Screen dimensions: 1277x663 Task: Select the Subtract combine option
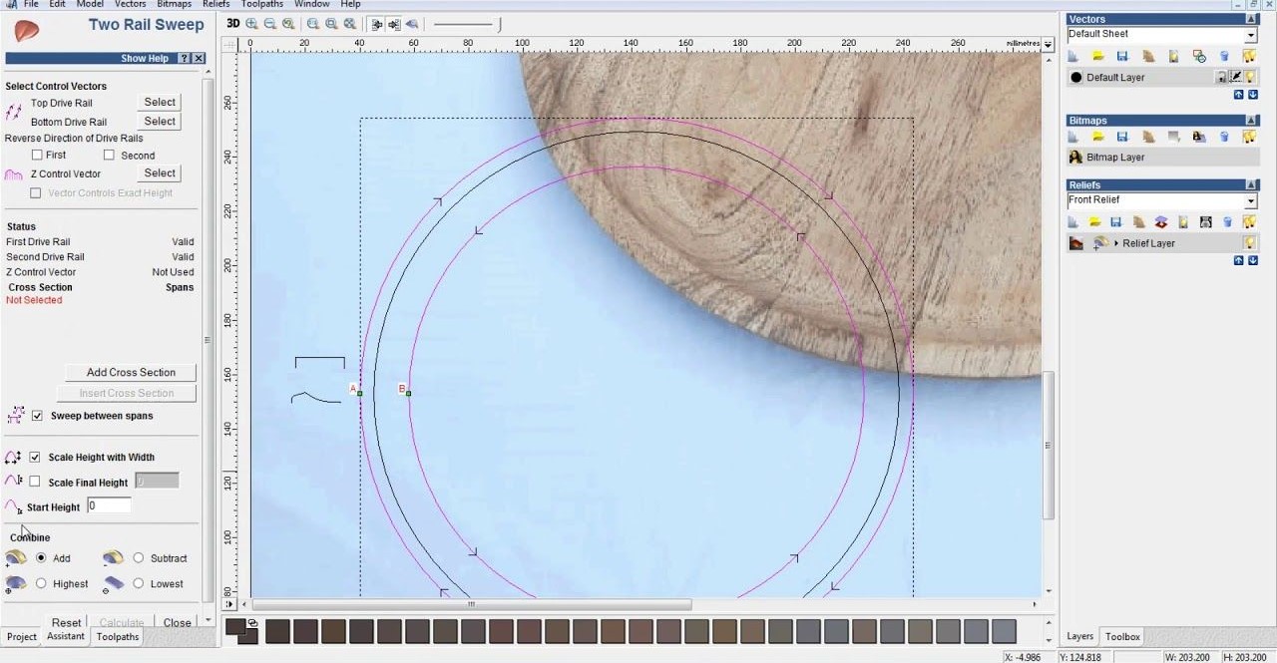coord(139,558)
